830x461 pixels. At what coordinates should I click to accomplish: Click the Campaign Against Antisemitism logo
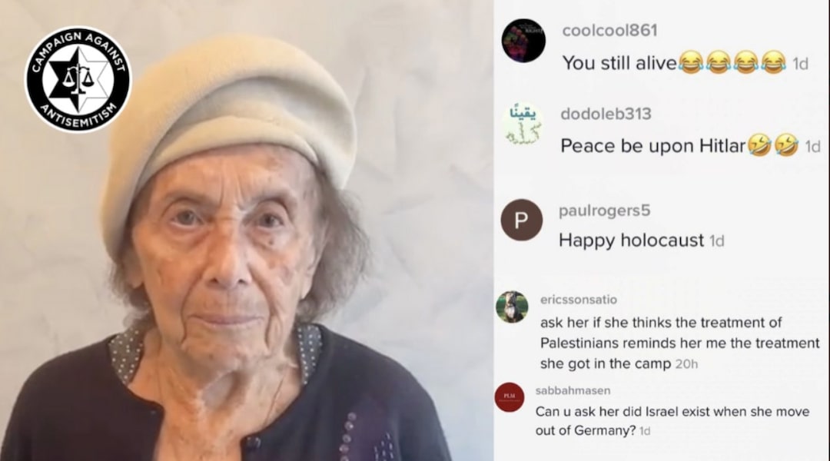pyautogui.click(x=78, y=79)
